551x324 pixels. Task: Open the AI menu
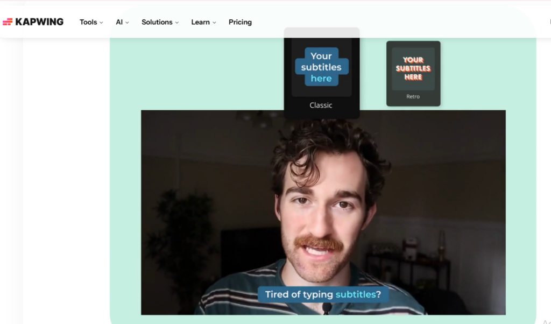[x=119, y=22]
